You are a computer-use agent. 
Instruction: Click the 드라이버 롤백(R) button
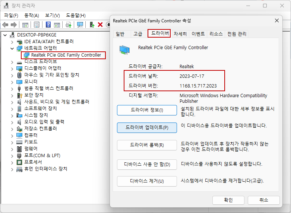pos(147,145)
